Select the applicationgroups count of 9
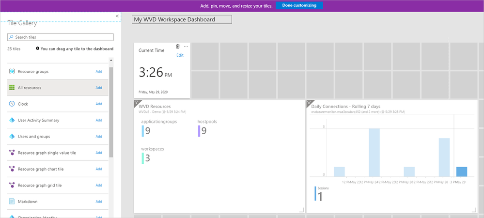Image resolution: width=484 pixels, height=218 pixels. pyautogui.click(x=148, y=131)
